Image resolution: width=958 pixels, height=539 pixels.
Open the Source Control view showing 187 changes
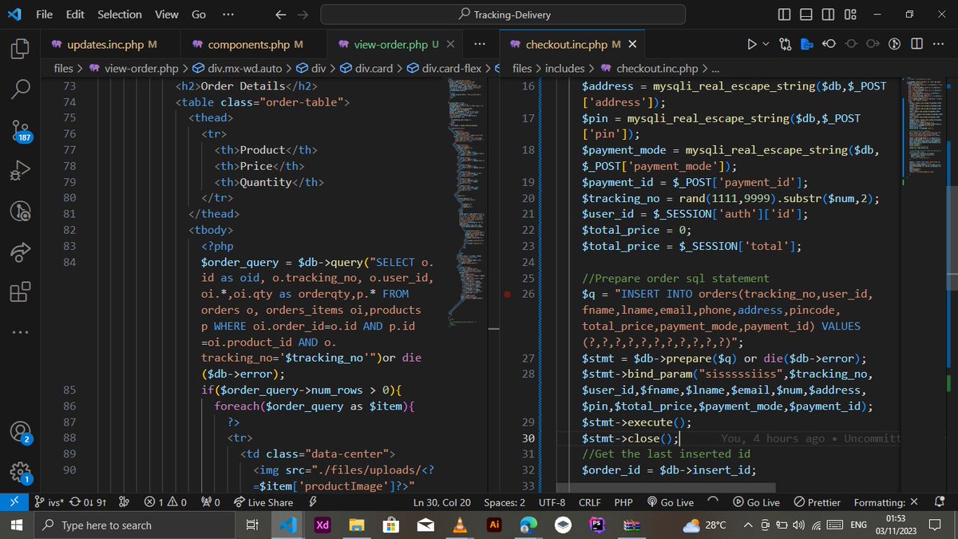pos(19,129)
